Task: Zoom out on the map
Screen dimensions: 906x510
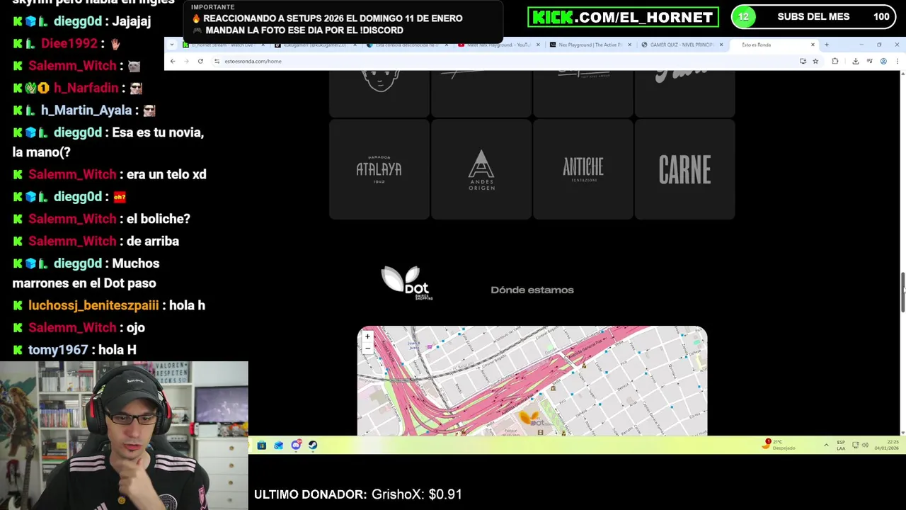Action: click(x=367, y=347)
